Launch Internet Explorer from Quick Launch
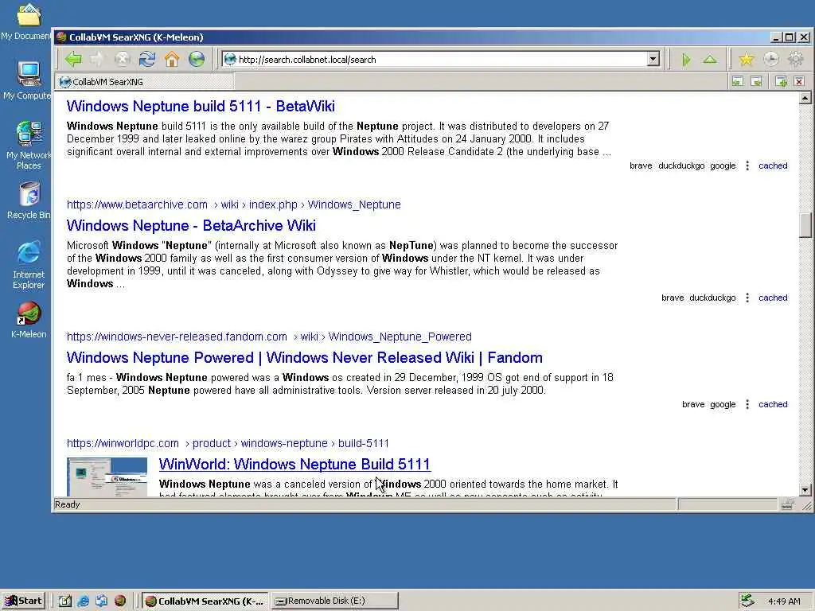 (83, 601)
